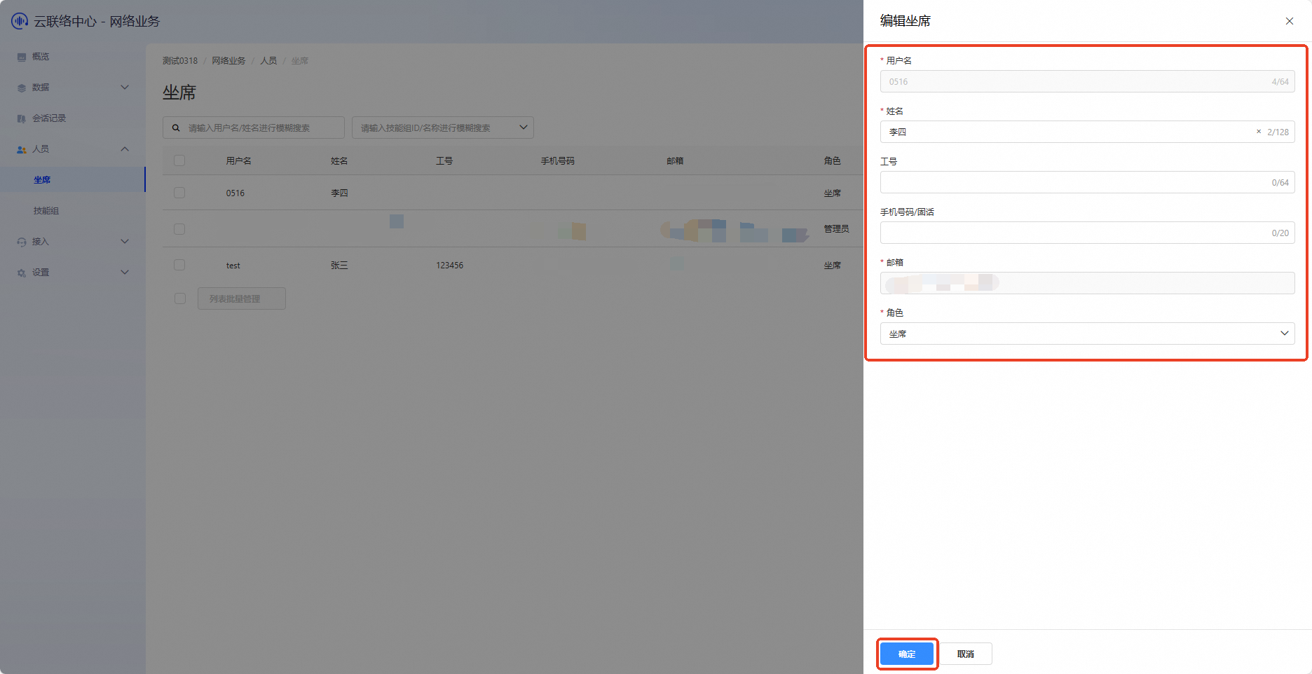Click the 邮箱 column header
Image resolution: width=1312 pixels, height=674 pixels.
pyautogui.click(x=675, y=160)
